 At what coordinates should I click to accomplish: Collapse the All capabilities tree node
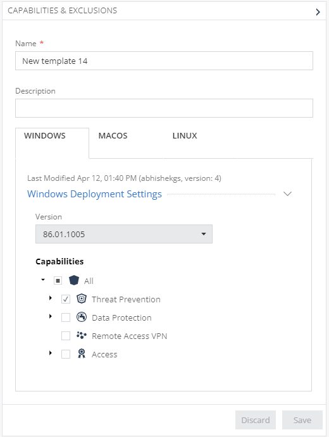(x=43, y=280)
